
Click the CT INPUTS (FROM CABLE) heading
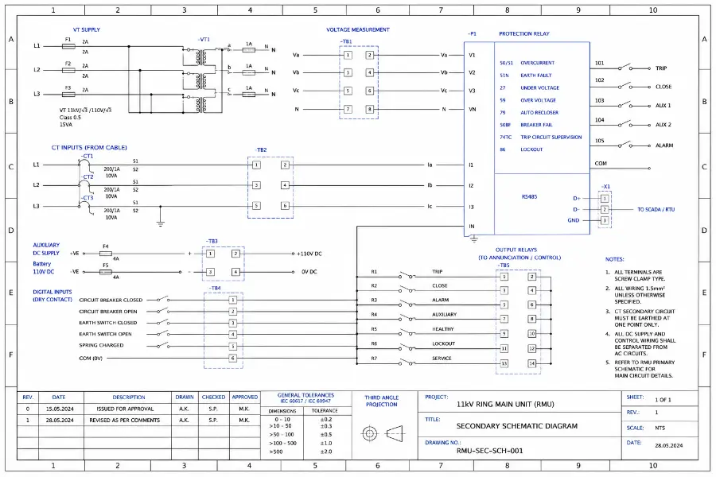pos(89,147)
